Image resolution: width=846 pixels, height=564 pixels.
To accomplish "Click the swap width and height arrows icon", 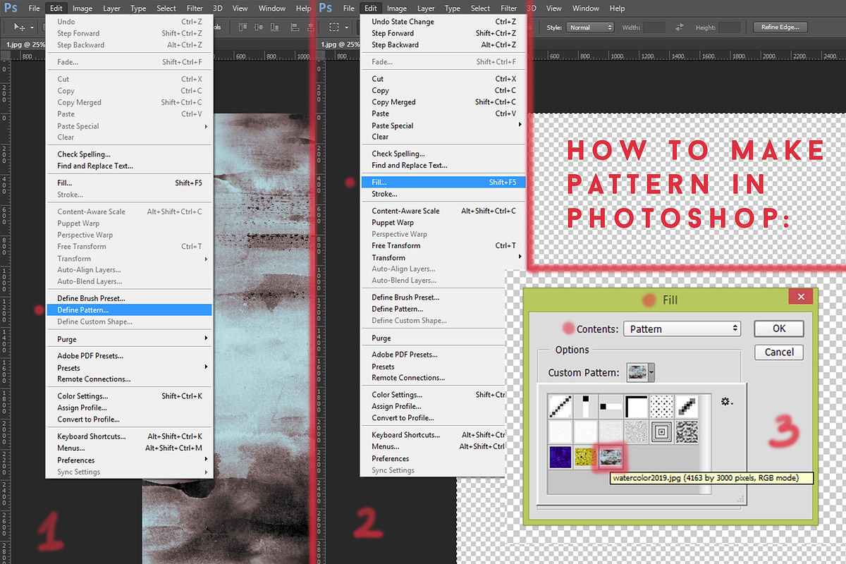I will click(x=680, y=27).
